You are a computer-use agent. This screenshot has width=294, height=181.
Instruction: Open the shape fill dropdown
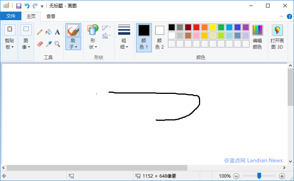(x=106, y=36)
